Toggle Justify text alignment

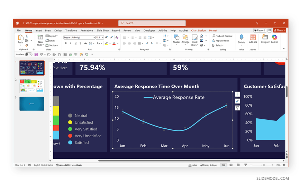click(139, 43)
